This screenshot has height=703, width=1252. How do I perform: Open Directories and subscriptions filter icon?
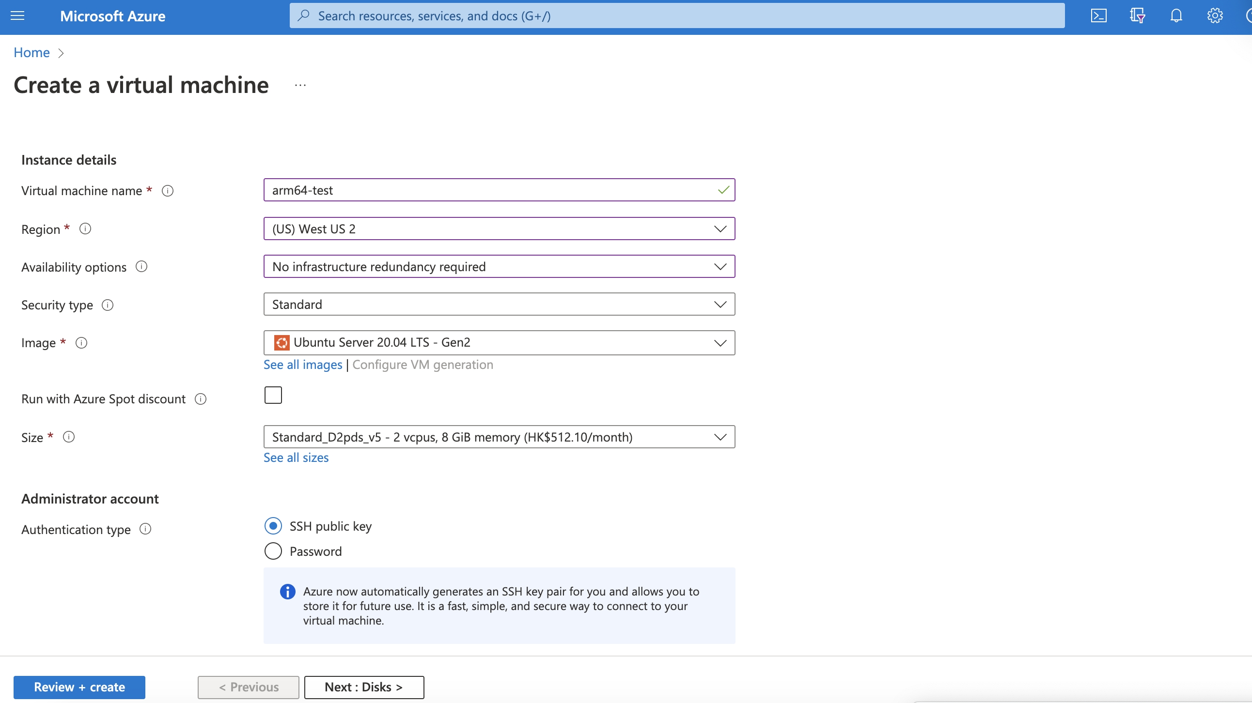click(x=1137, y=16)
